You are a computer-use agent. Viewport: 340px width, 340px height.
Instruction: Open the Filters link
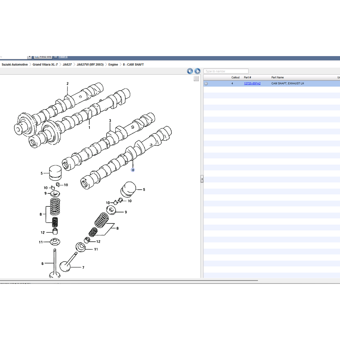pyautogui.click(x=63, y=57)
